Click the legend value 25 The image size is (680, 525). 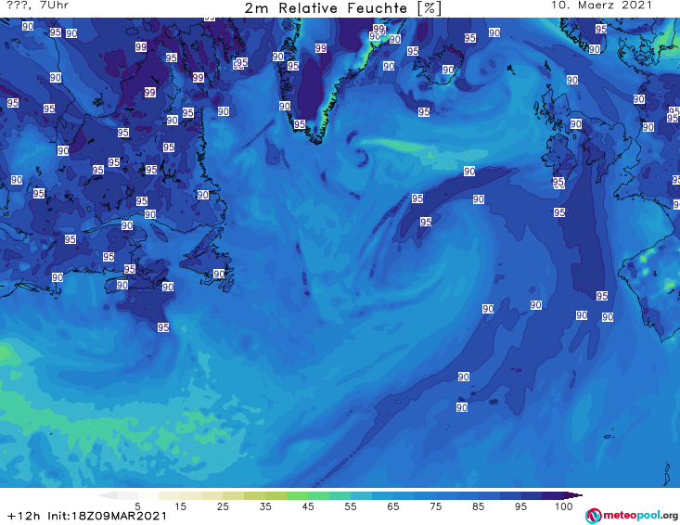223,506
